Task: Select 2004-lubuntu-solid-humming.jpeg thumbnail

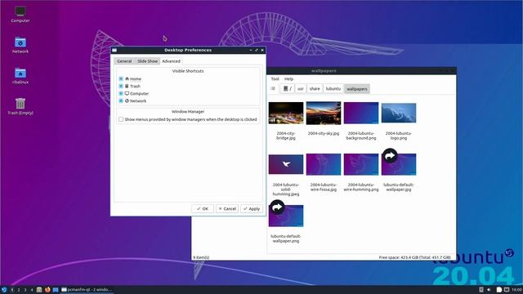Action: click(x=286, y=164)
